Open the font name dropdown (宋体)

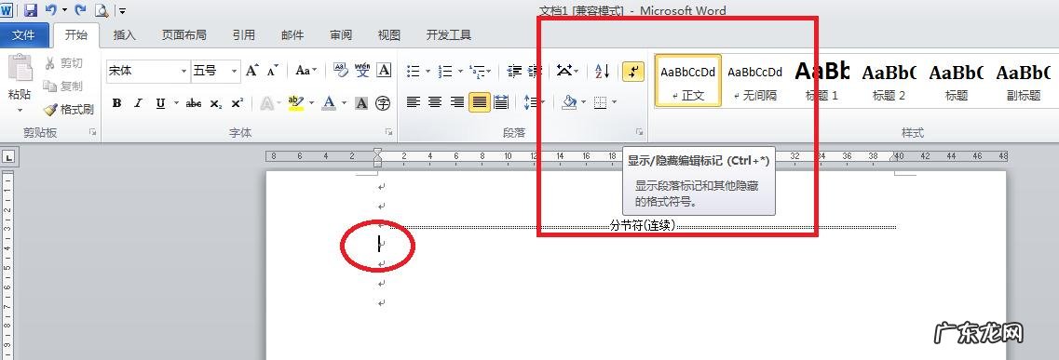click(183, 71)
